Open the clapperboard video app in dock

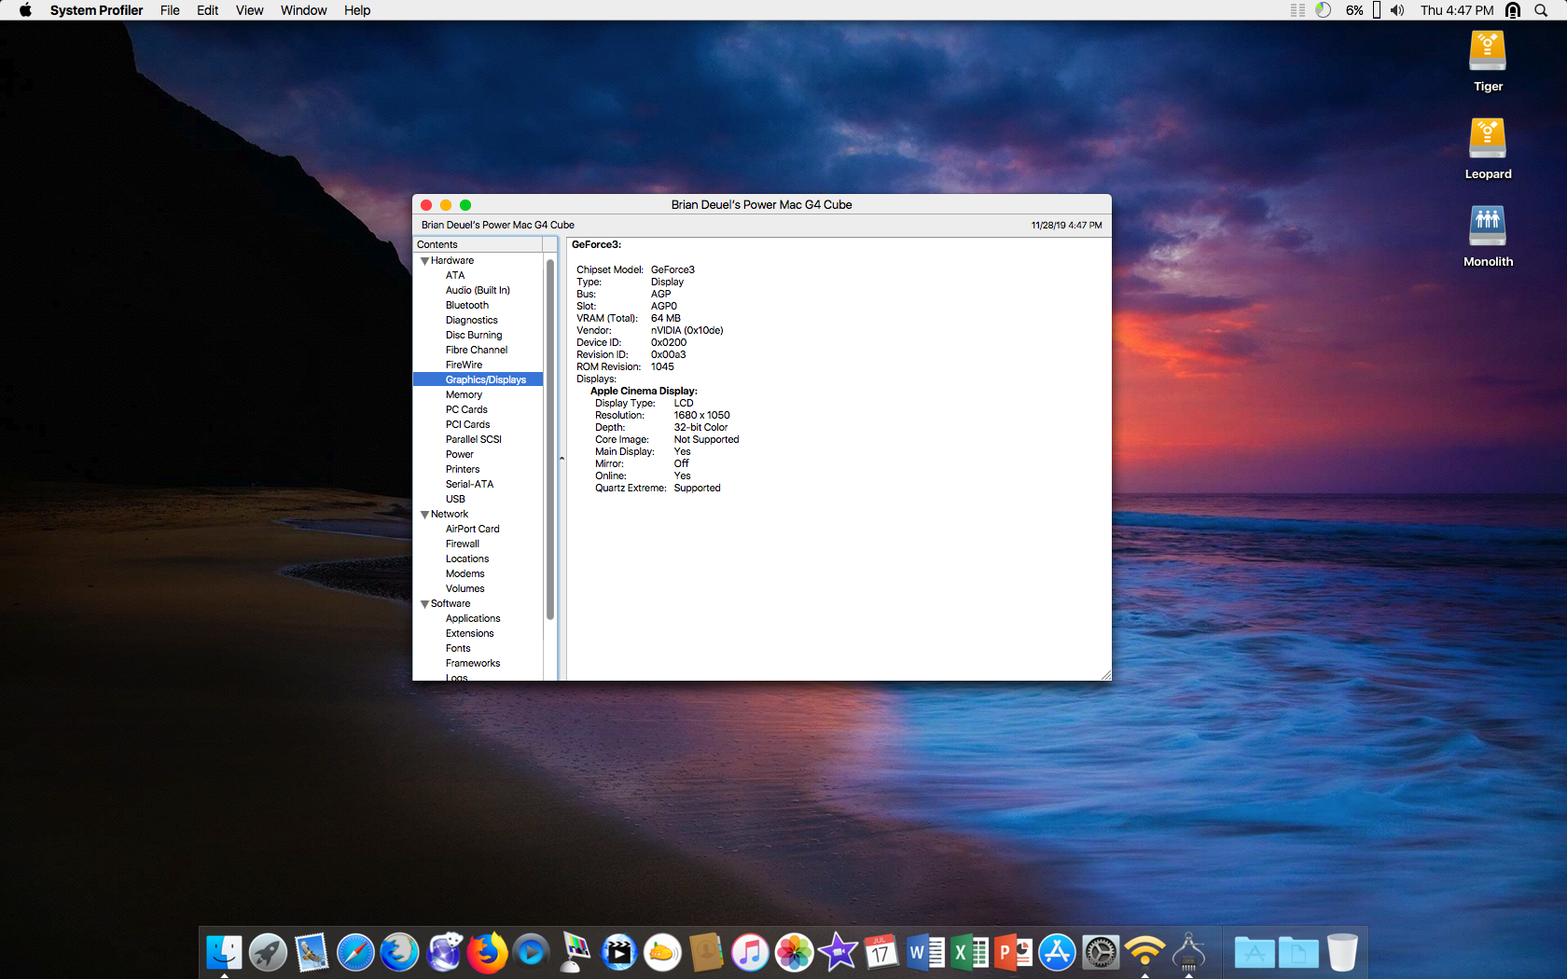point(618,953)
